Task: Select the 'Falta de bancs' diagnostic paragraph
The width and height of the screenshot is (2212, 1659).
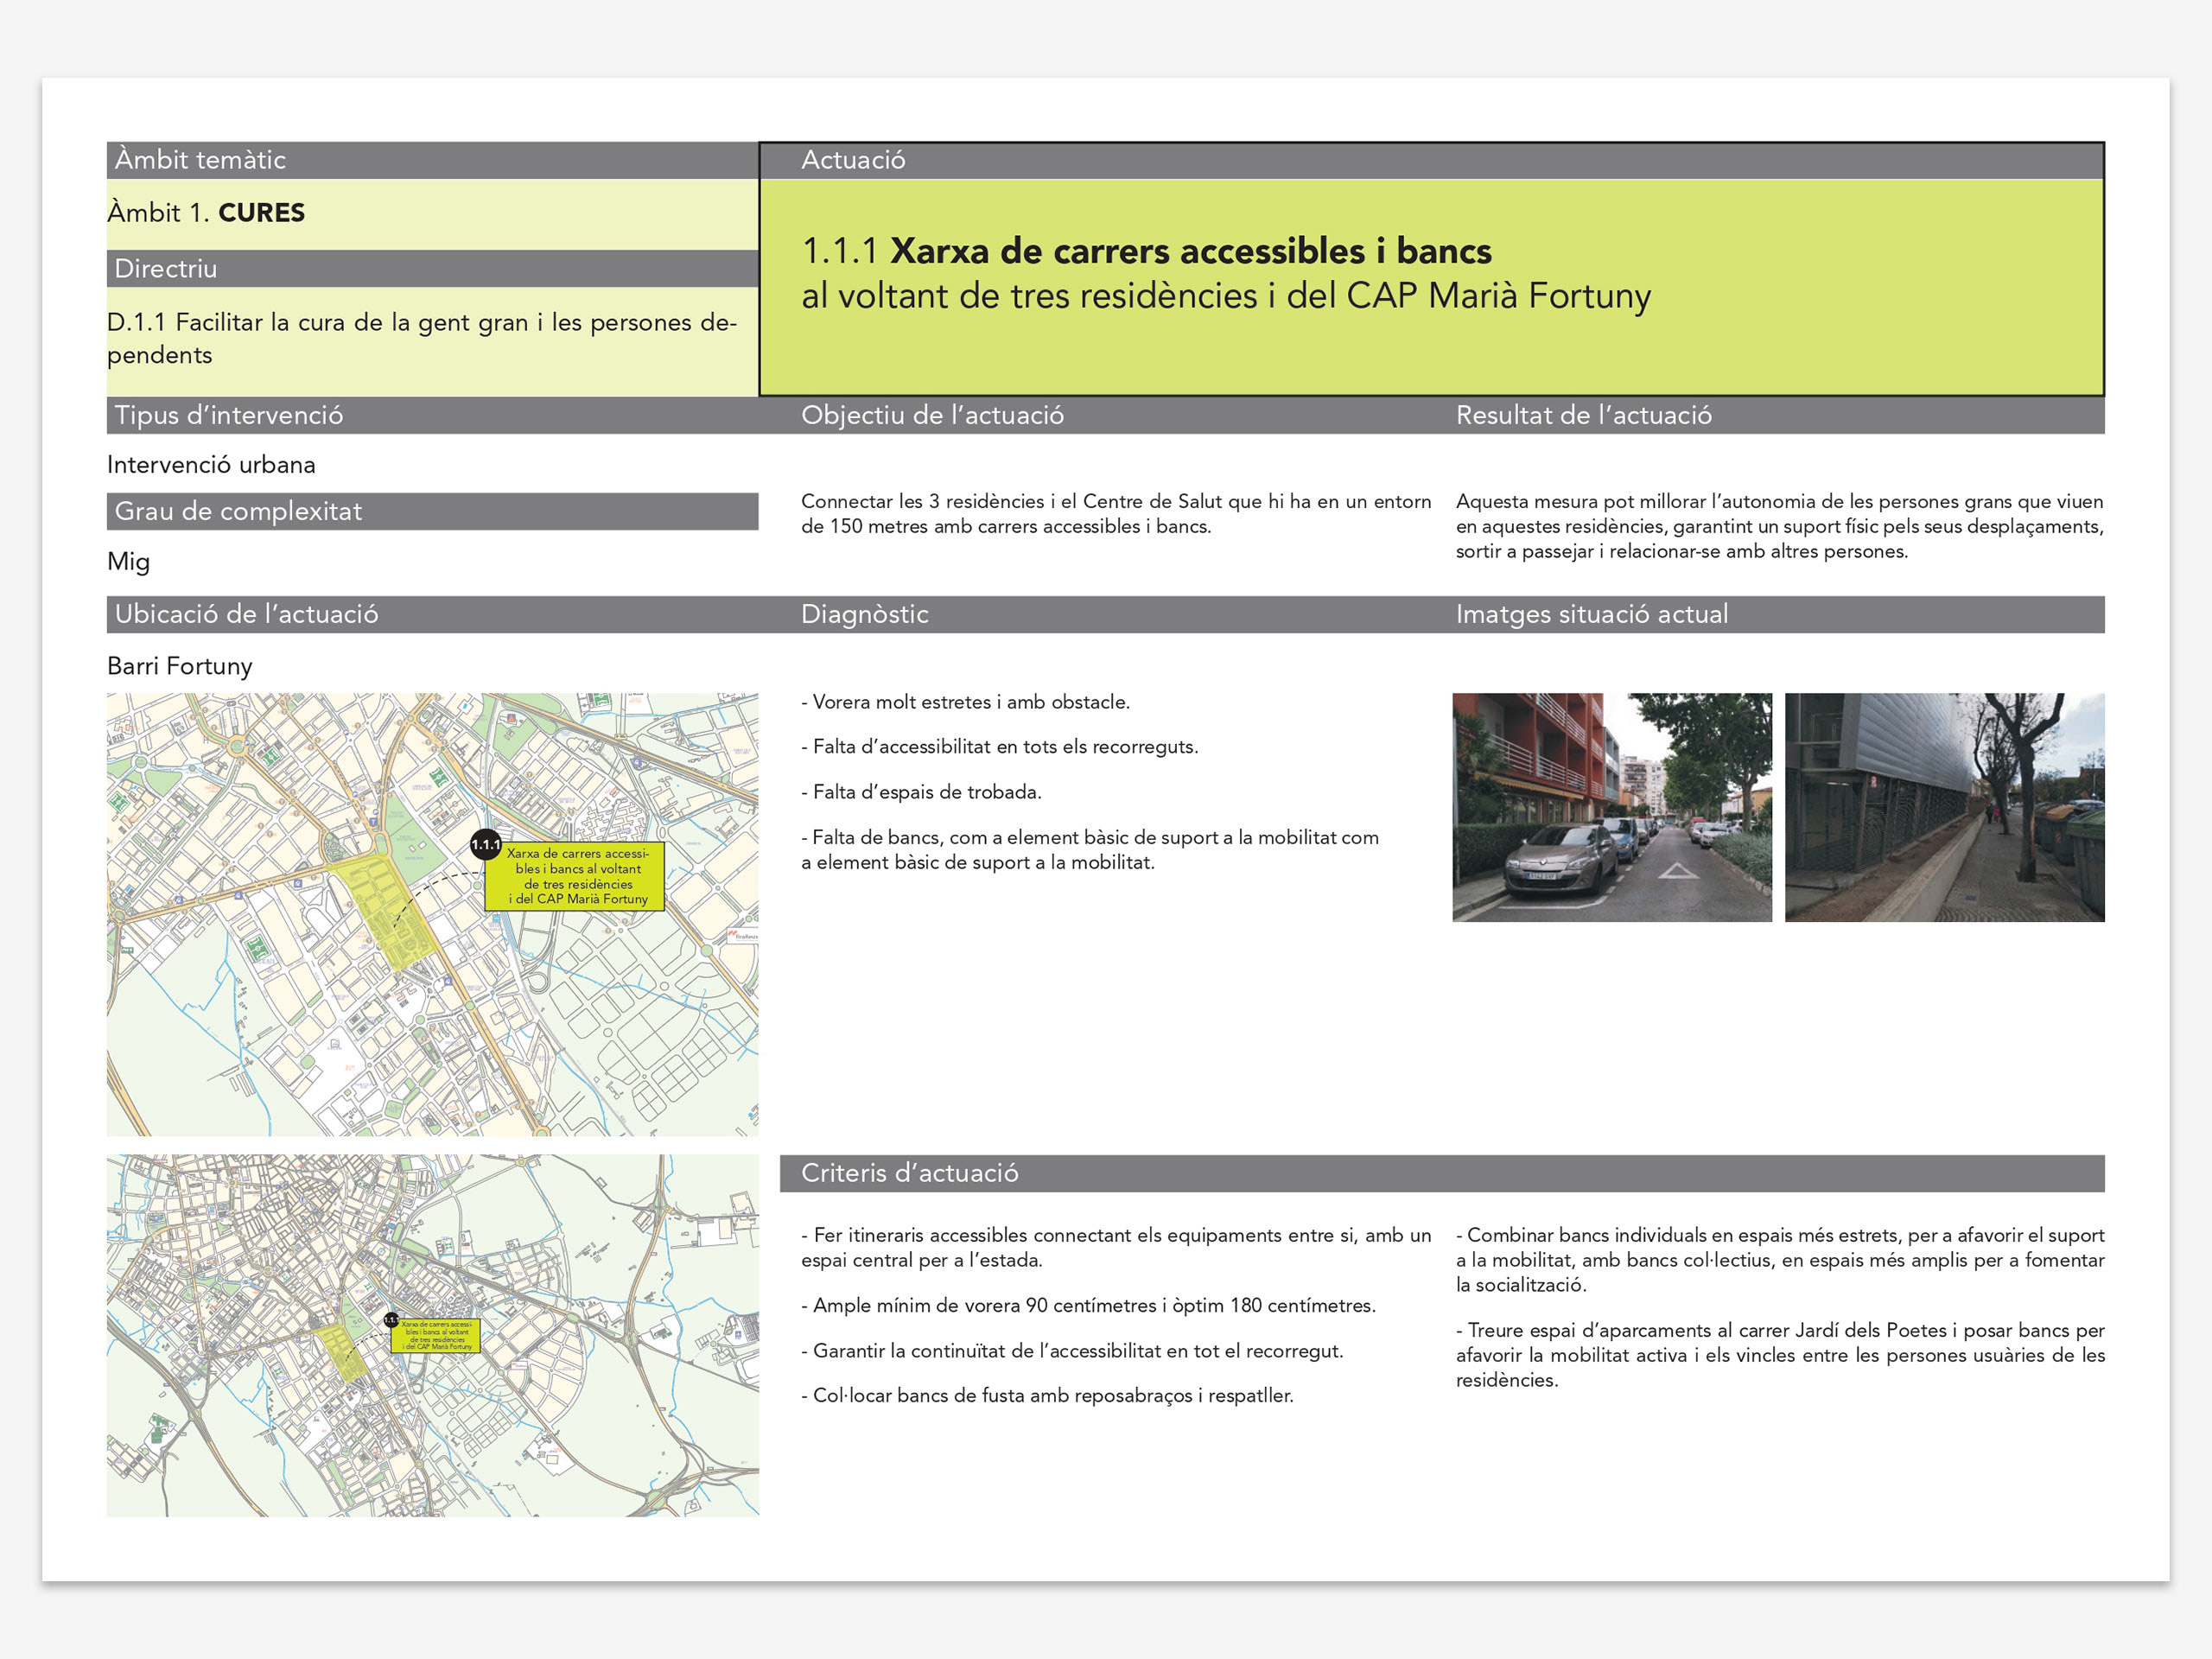Action: (1090, 850)
